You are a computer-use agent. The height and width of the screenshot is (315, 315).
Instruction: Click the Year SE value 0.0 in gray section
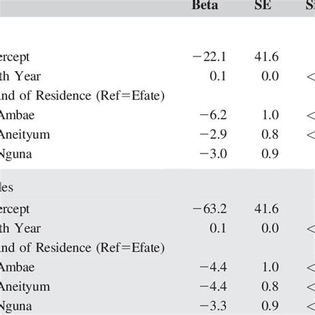(270, 229)
